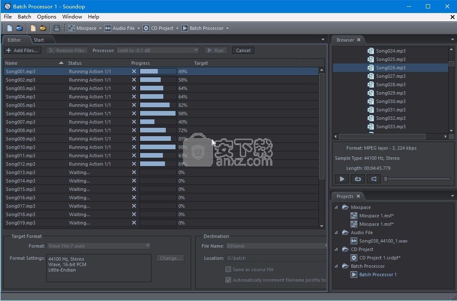This screenshot has width=457, height=301.
Task: Open a new Batch Processor from the toolbar
Action: 184,28
